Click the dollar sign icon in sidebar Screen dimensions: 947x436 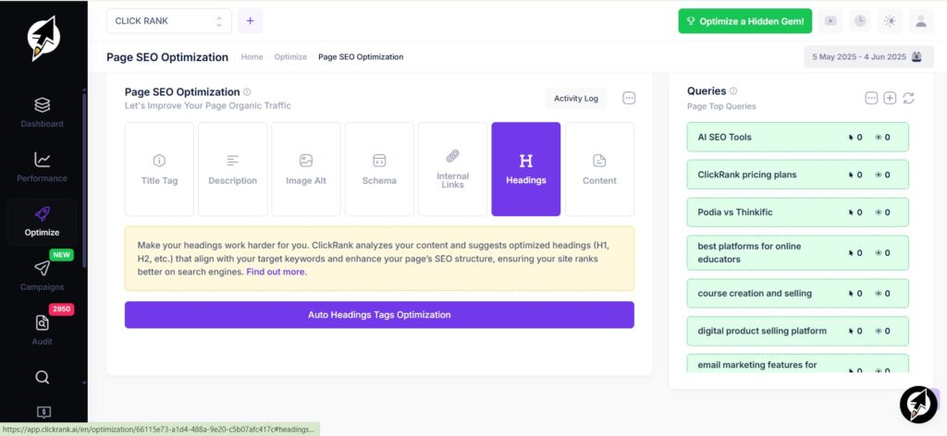click(43, 412)
